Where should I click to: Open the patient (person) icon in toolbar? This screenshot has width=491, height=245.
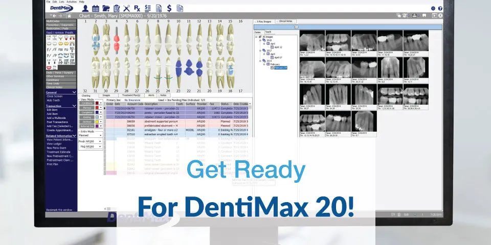[x=85, y=9]
